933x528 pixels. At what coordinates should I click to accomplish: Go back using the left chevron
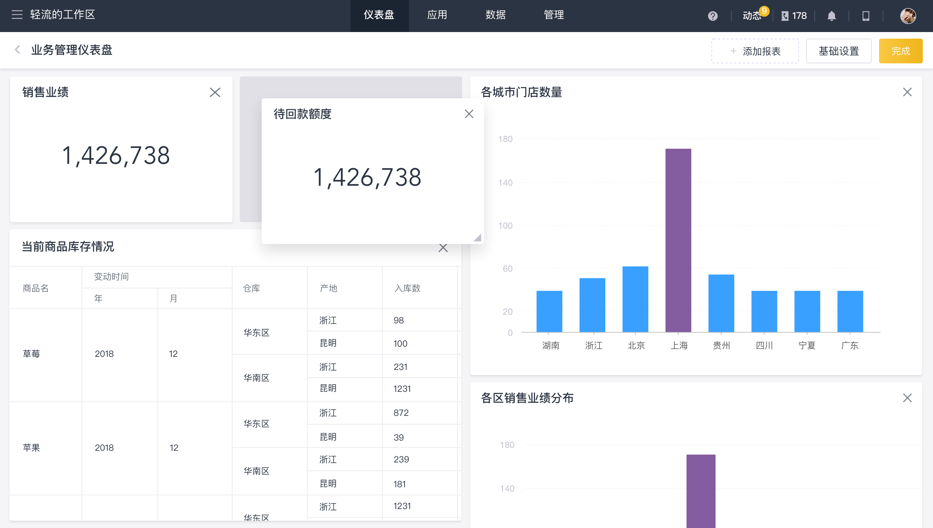17,50
